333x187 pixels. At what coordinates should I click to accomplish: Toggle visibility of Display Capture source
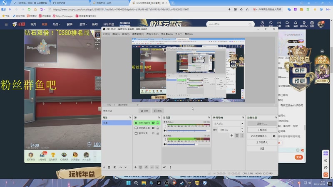[x=153, y=128]
